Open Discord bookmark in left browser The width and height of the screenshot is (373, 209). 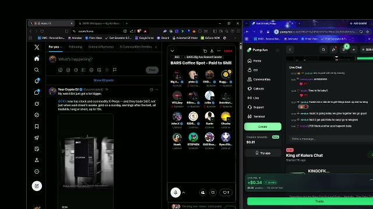point(163,38)
